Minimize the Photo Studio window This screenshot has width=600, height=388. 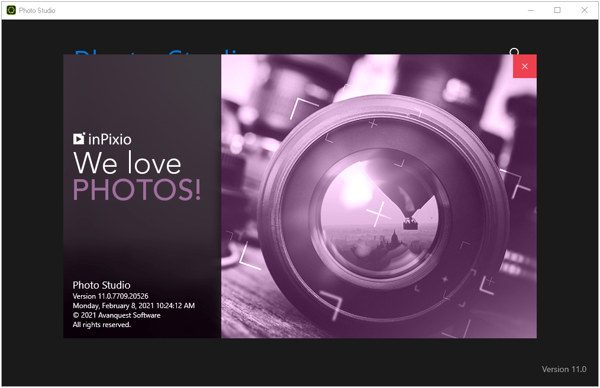coord(530,10)
